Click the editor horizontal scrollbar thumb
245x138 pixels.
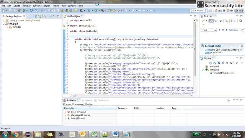point(74,95)
